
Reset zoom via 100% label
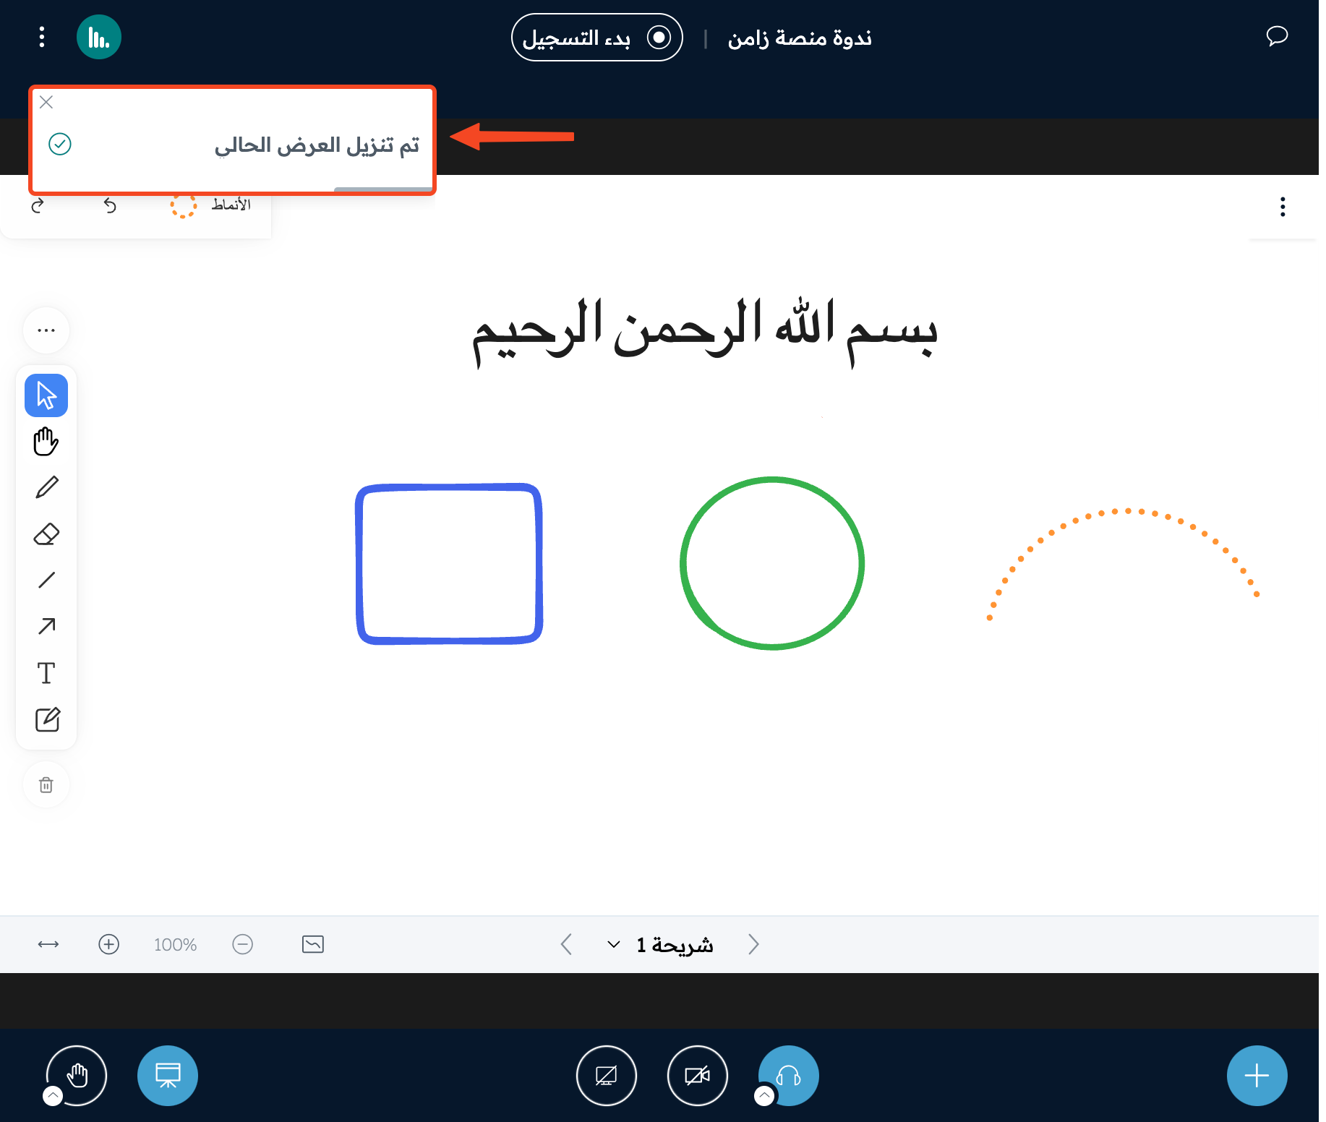tap(175, 945)
